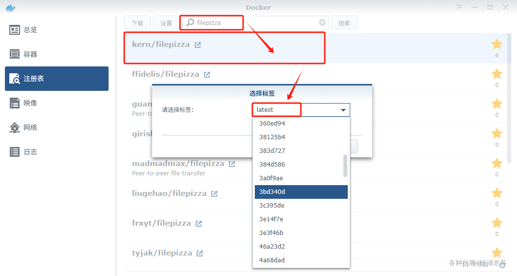The image size is (517, 276).
Task: Clear the search field with the x icon
Action: click(322, 22)
